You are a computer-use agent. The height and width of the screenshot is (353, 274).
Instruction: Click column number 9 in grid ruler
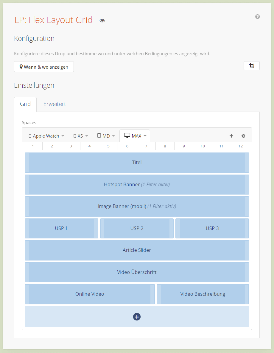coord(184,146)
